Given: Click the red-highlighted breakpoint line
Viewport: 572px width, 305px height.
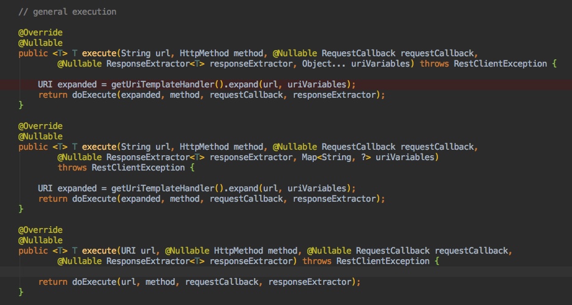Looking at the screenshot, I should [428, 84].
